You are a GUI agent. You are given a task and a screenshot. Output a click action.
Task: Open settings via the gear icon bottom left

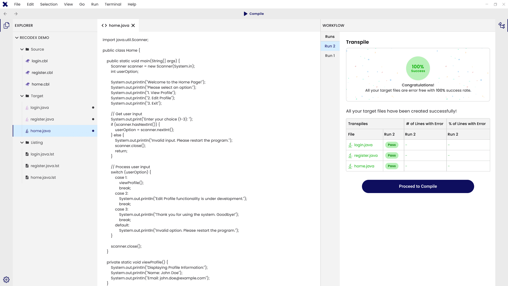tap(6, 279)
